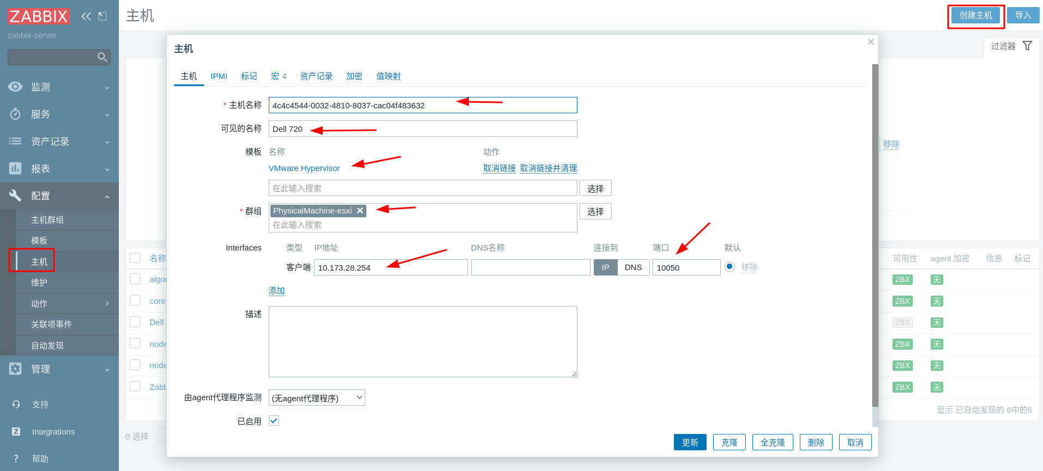The width and height of the screenshot is (1043, 471).
Task: Click the green ZBX badge in the algo row
Action: click(x=902, y=279)
